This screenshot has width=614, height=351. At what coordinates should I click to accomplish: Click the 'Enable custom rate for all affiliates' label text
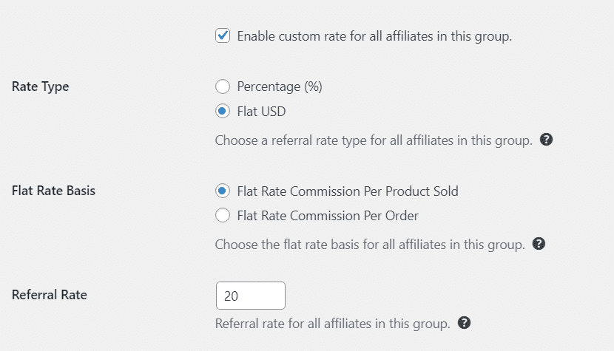(x=374, y=36)
